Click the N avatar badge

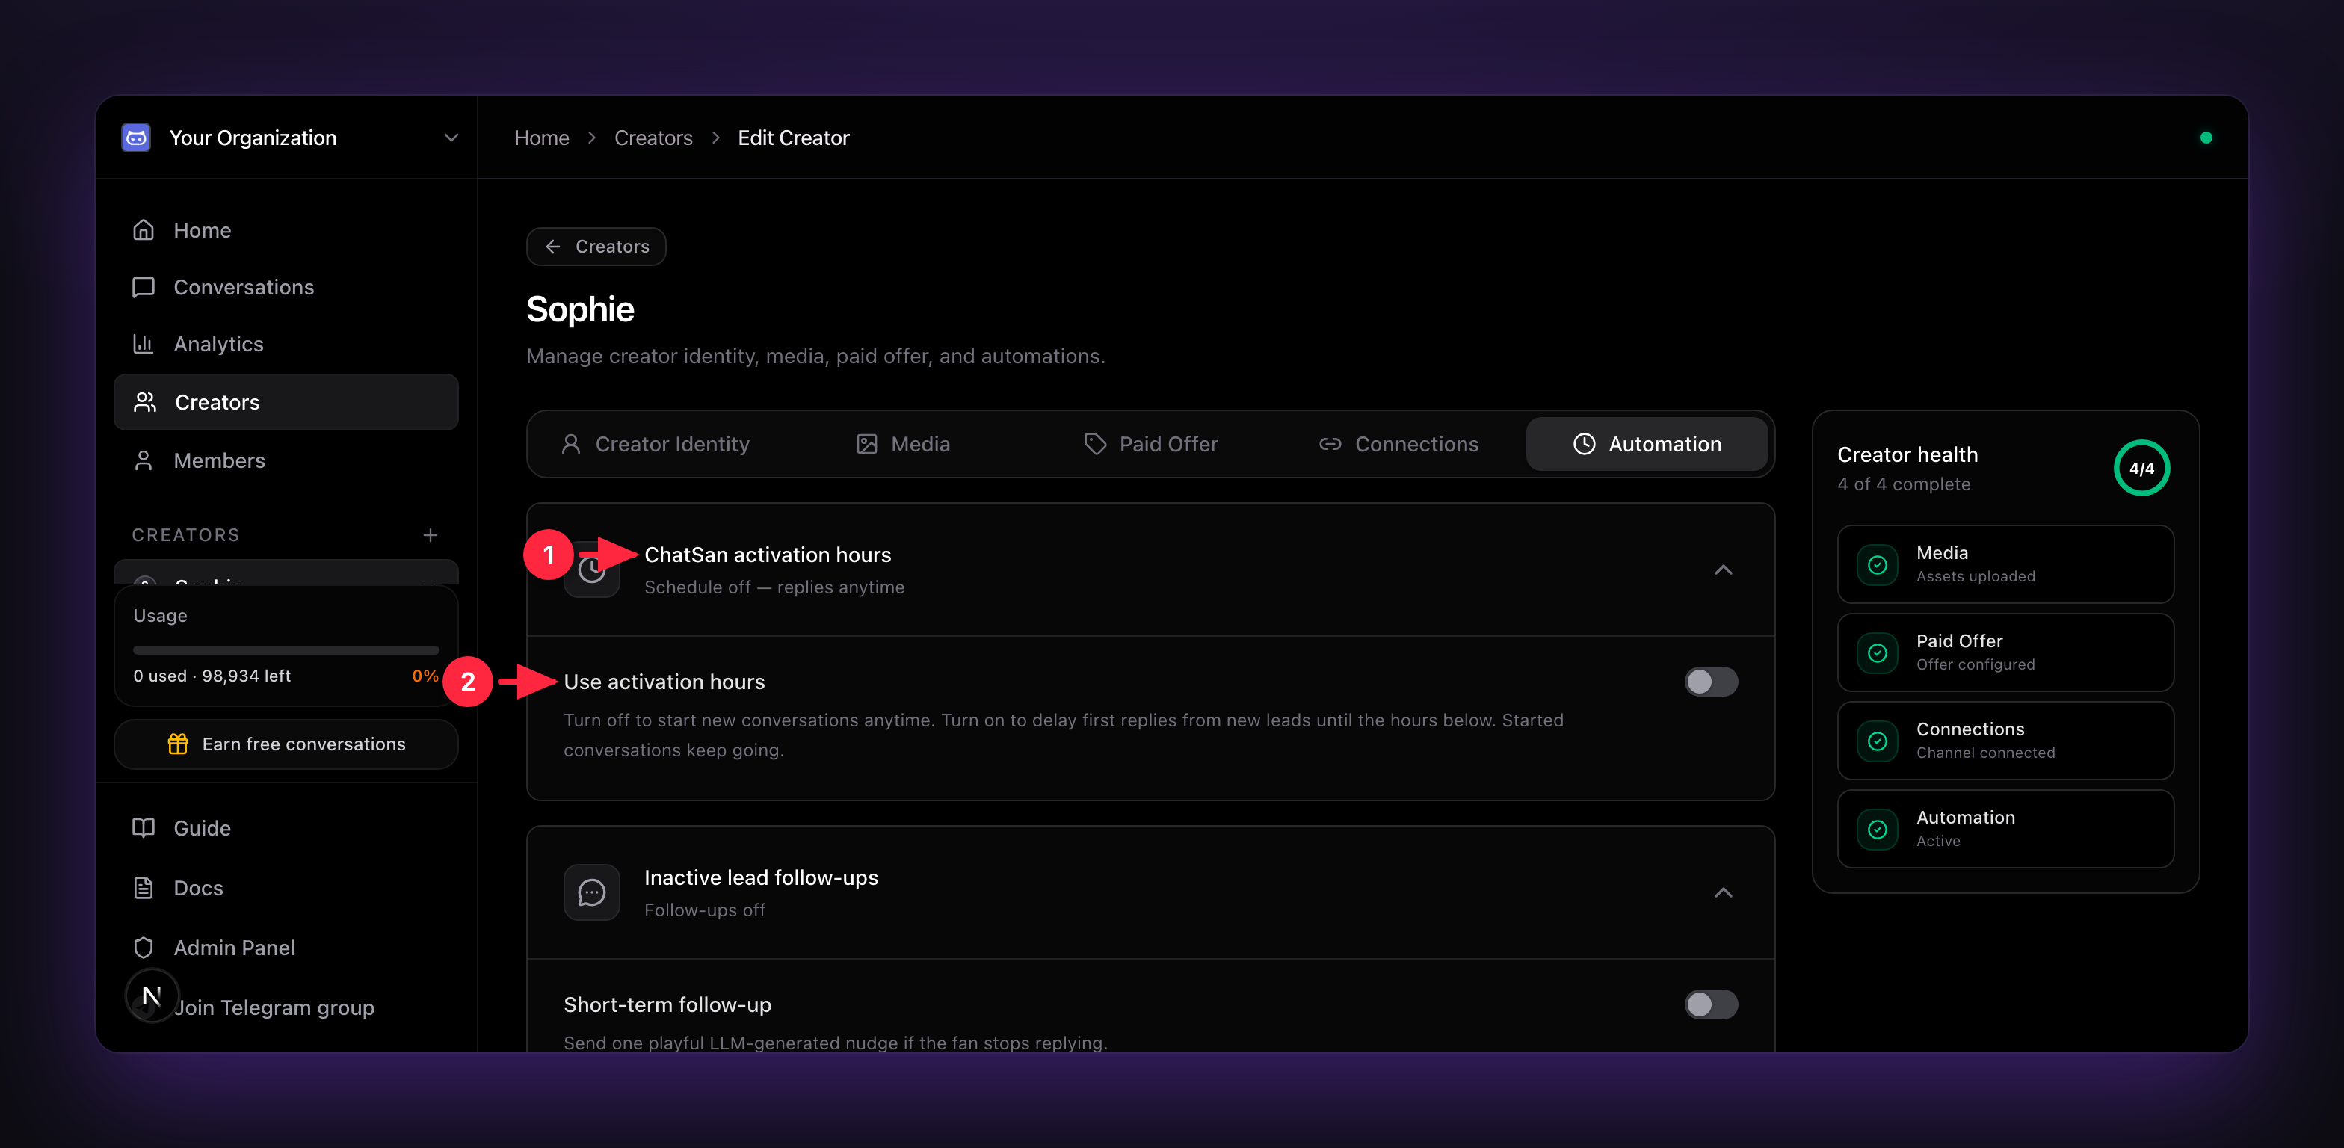coord(152,996)
